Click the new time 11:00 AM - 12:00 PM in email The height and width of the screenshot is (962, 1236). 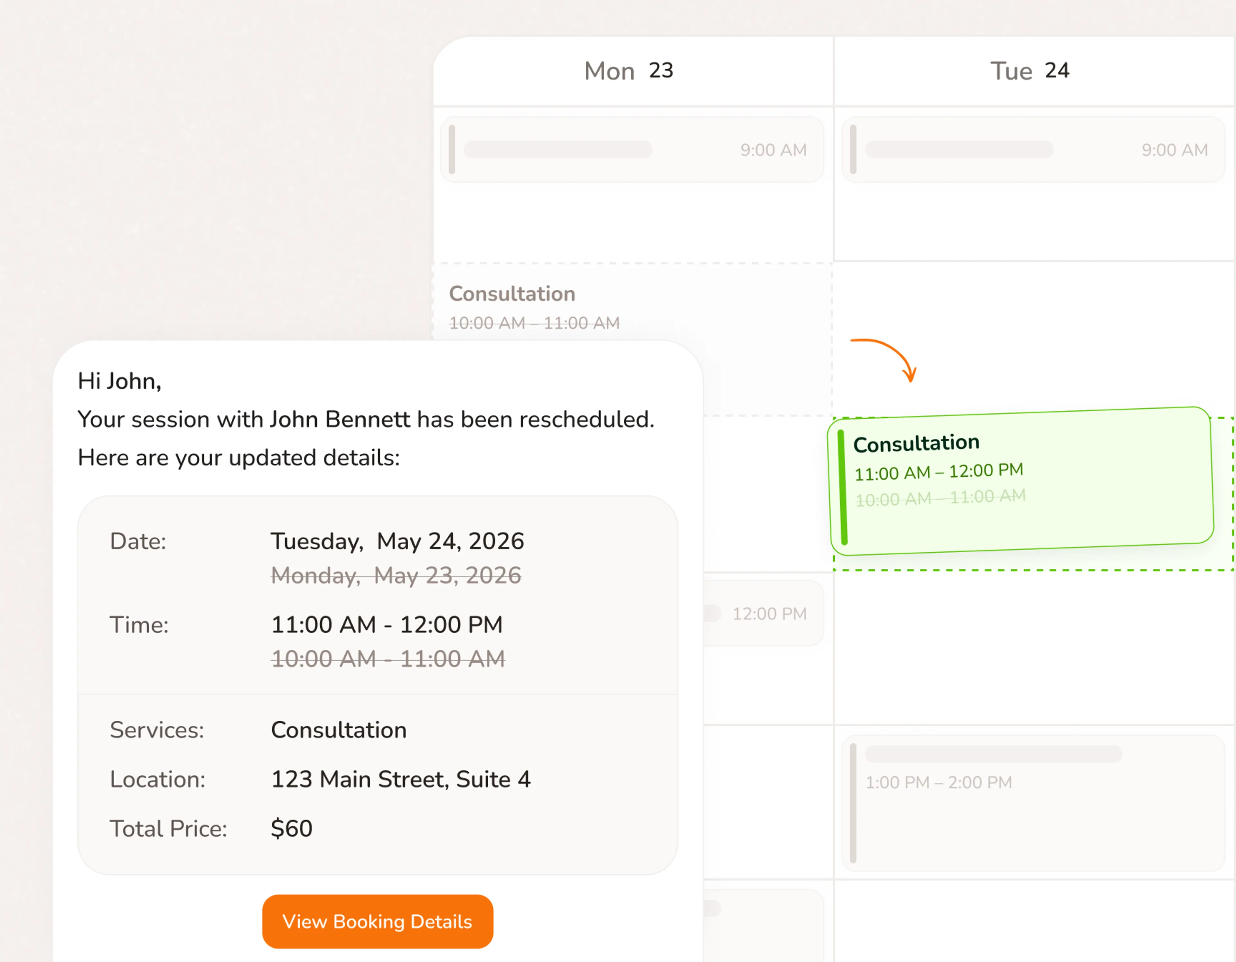[x=387, y=624]
